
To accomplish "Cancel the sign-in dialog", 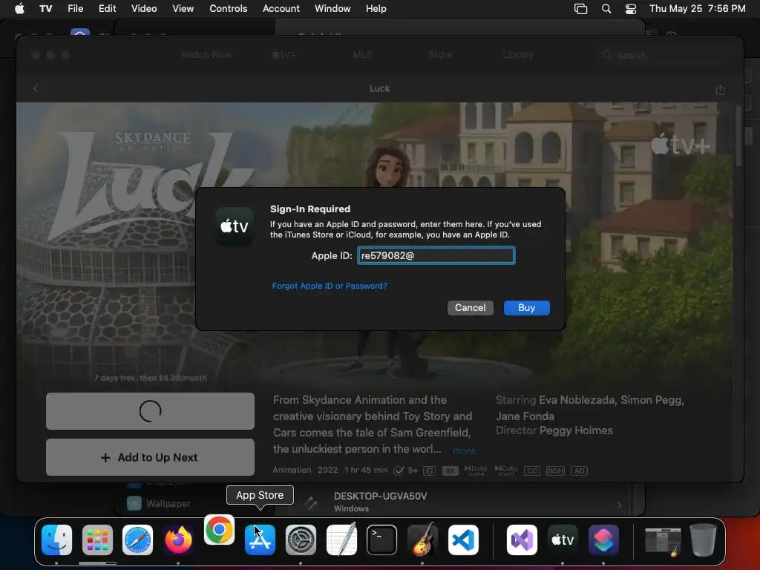I will point(470,308).
